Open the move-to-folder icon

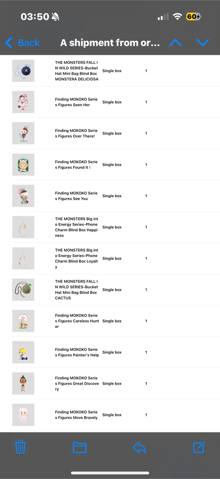[x=80, y=447]
